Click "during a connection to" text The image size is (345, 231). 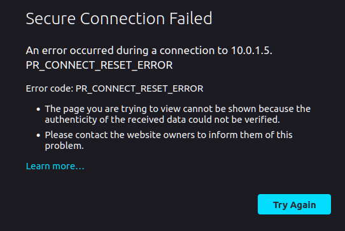(172, 50)
